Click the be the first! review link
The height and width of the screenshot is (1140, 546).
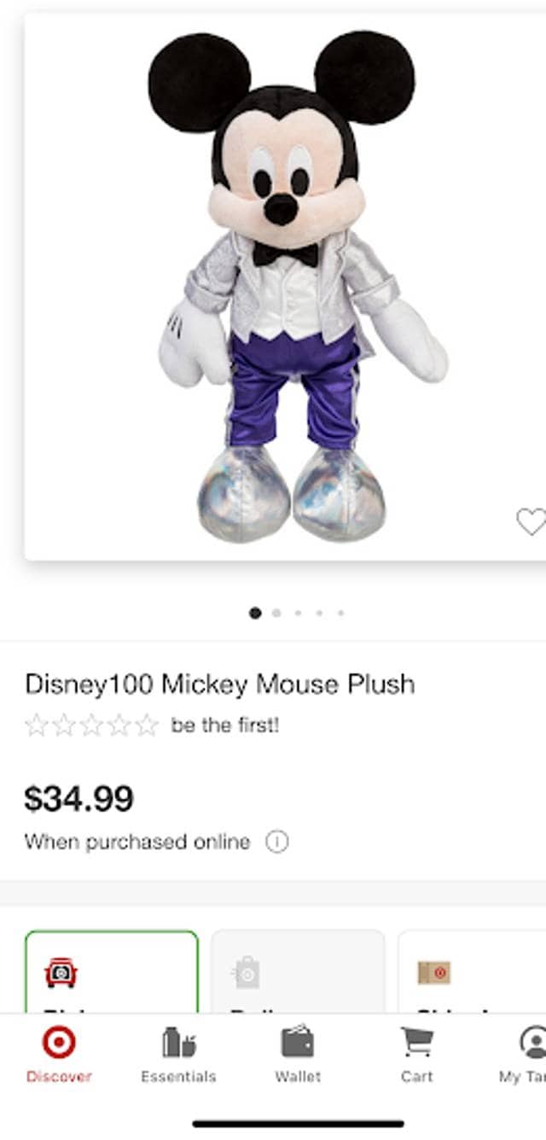225,725
